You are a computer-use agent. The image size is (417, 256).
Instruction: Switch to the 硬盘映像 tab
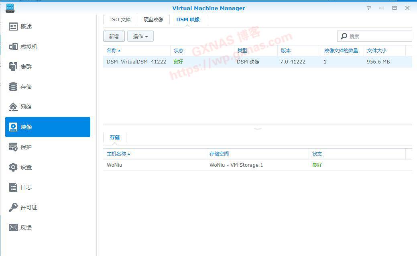153,20
